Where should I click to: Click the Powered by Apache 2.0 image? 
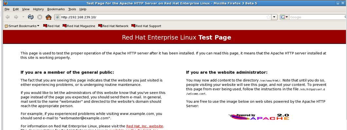click(x=259, y=117)
